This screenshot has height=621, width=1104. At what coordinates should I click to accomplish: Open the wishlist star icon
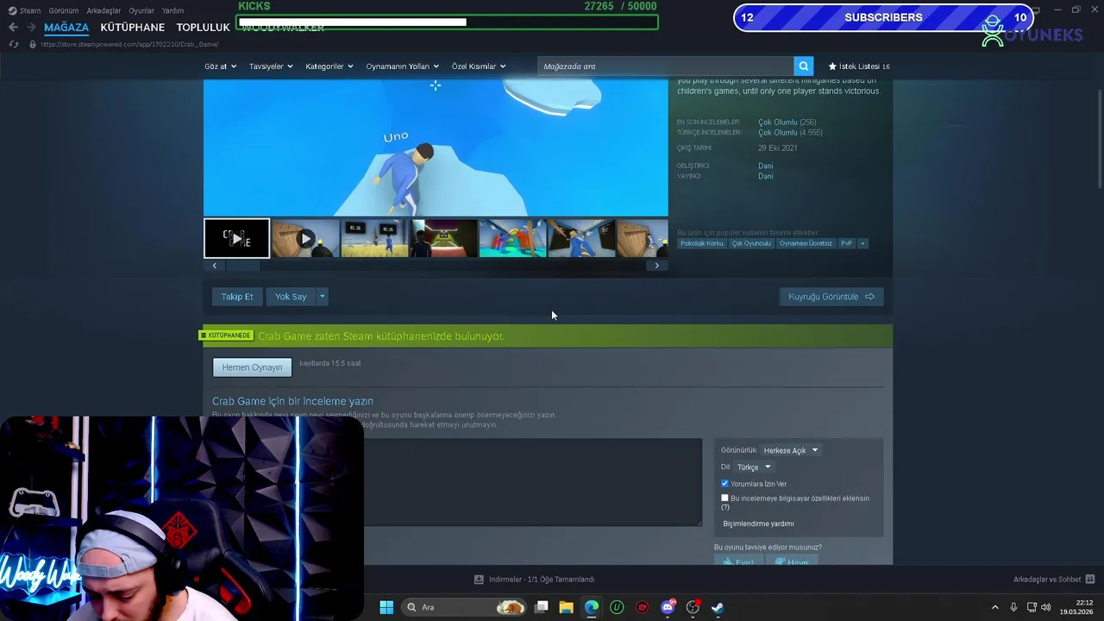point(832,66)
